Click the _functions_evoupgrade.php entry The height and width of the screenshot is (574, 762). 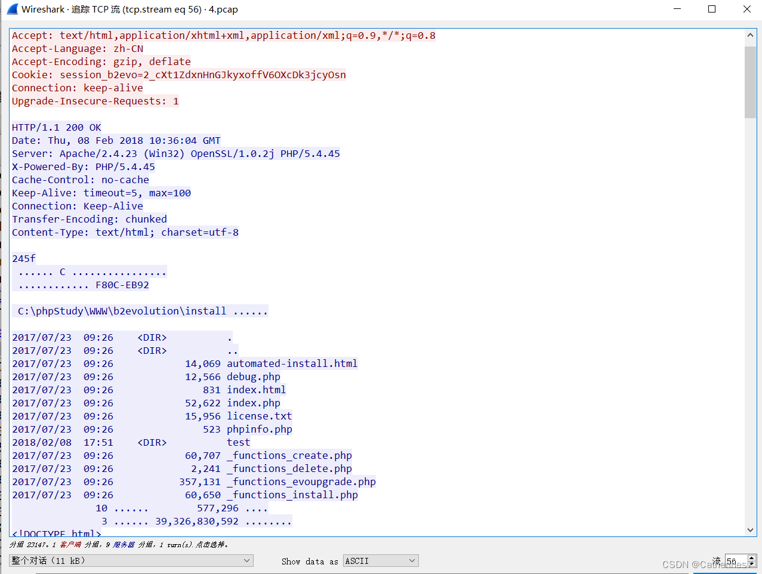coord(194,482)
